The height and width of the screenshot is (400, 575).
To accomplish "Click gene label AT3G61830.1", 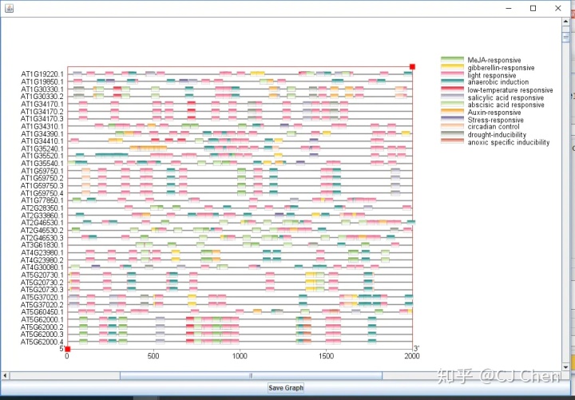I will pyautogui.click(x=42, y=245).
